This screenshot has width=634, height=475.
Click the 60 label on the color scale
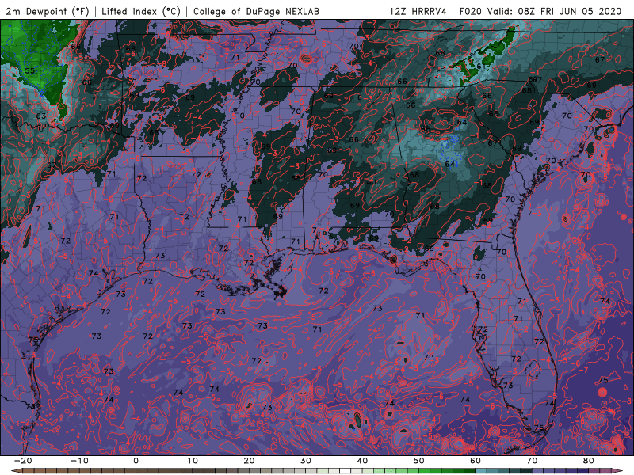(x=475, y=461)
